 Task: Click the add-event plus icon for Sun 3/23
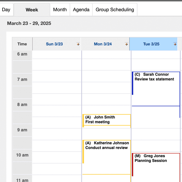78,44
